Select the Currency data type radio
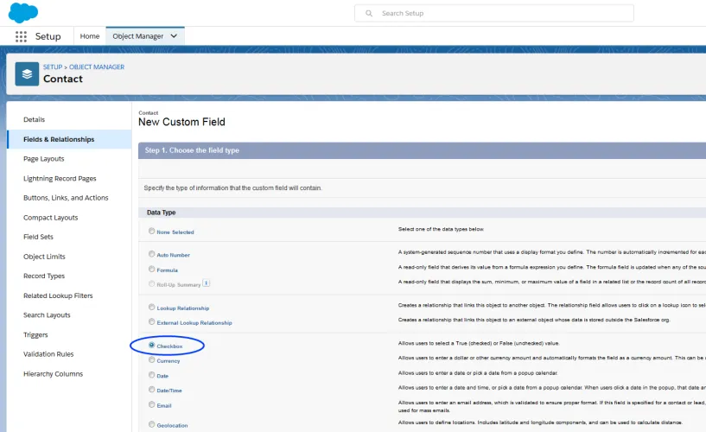 point(152,360)
